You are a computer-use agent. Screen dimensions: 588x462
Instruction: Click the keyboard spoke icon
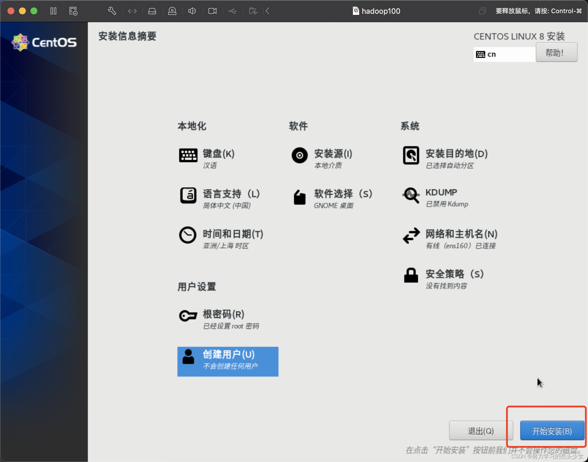188,155
